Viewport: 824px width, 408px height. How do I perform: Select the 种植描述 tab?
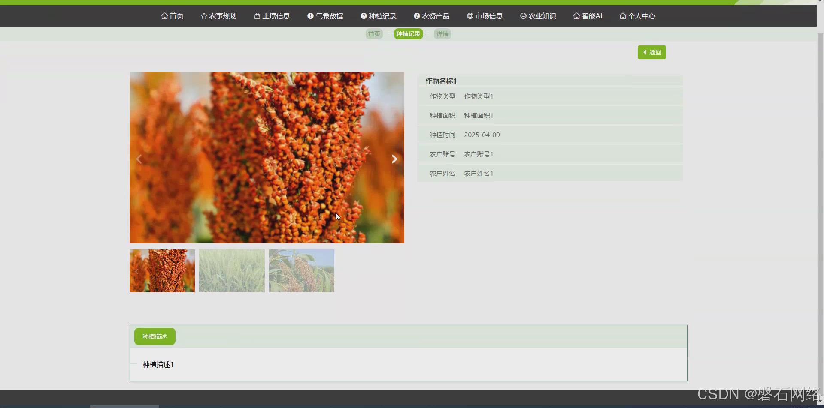point(154,336)
